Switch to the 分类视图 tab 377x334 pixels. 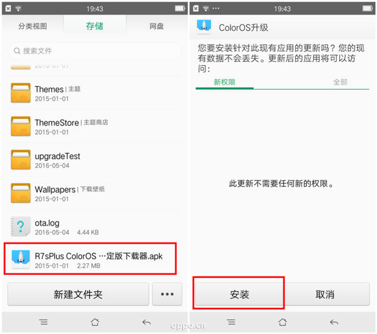click(x=33, y=26)
